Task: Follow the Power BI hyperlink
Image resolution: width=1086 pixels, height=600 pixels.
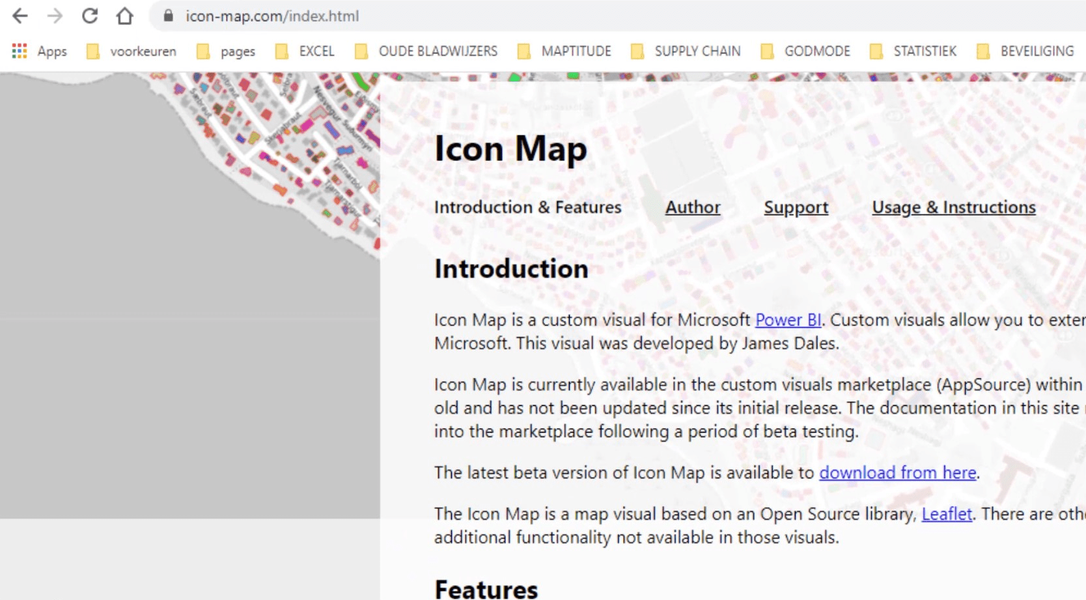Action: (788, 320)
